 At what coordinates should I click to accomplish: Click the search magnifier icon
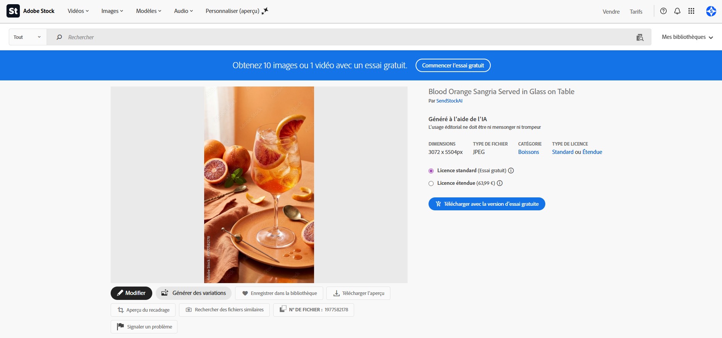59,37
